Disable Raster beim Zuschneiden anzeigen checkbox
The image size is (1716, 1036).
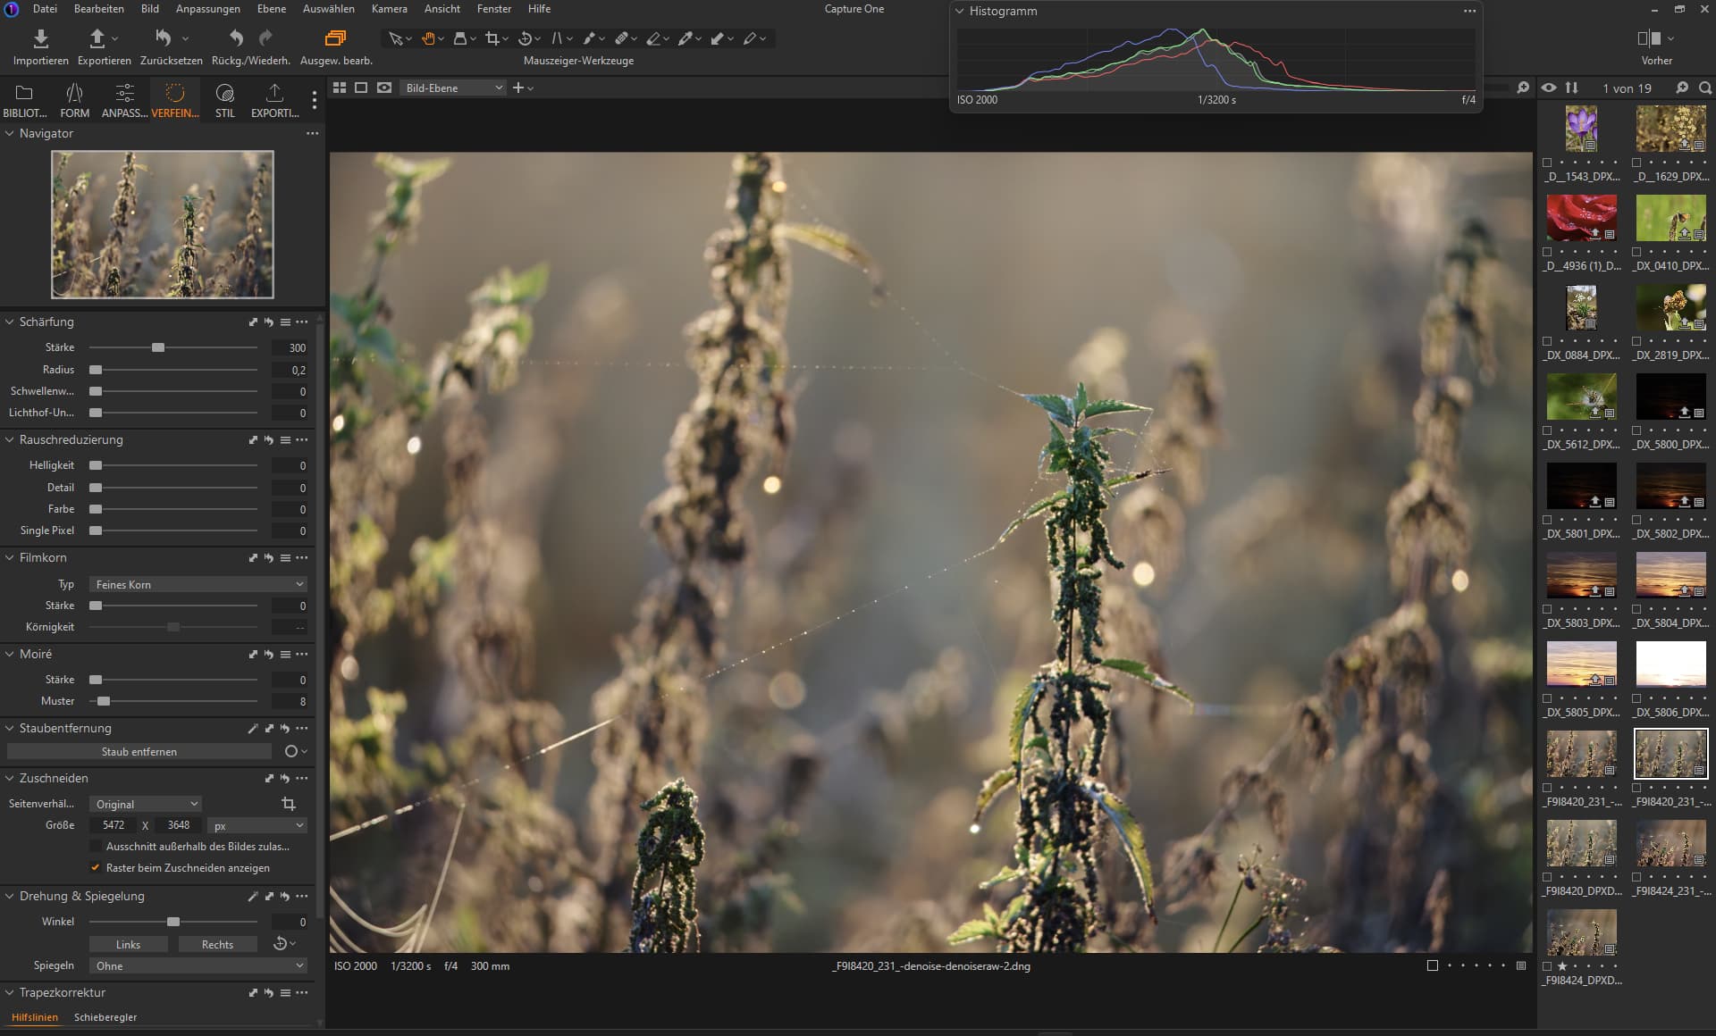coord(96,868)
